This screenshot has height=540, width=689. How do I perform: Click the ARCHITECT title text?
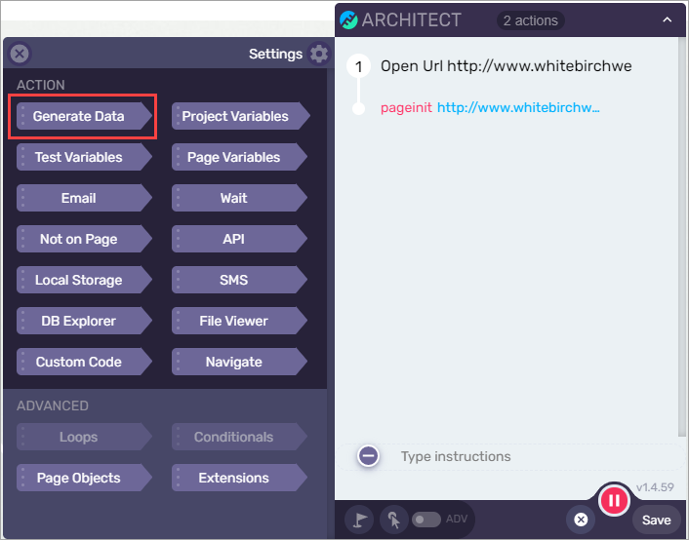pos(411,20)
